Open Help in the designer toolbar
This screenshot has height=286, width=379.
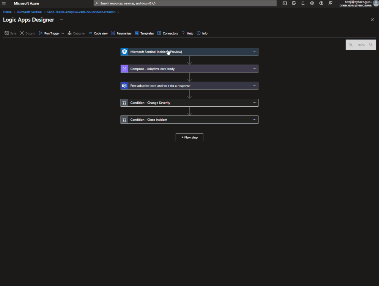coord(187,33)
